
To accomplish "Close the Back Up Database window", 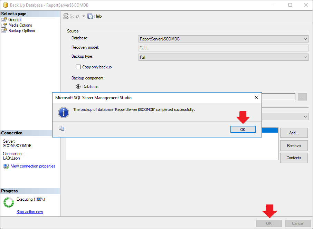I will point(306,5).
